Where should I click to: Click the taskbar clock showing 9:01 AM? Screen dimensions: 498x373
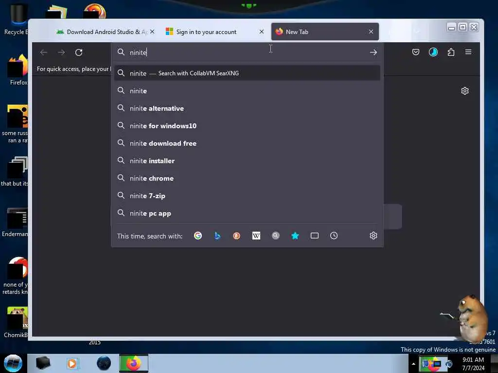[x=473, y=364]
